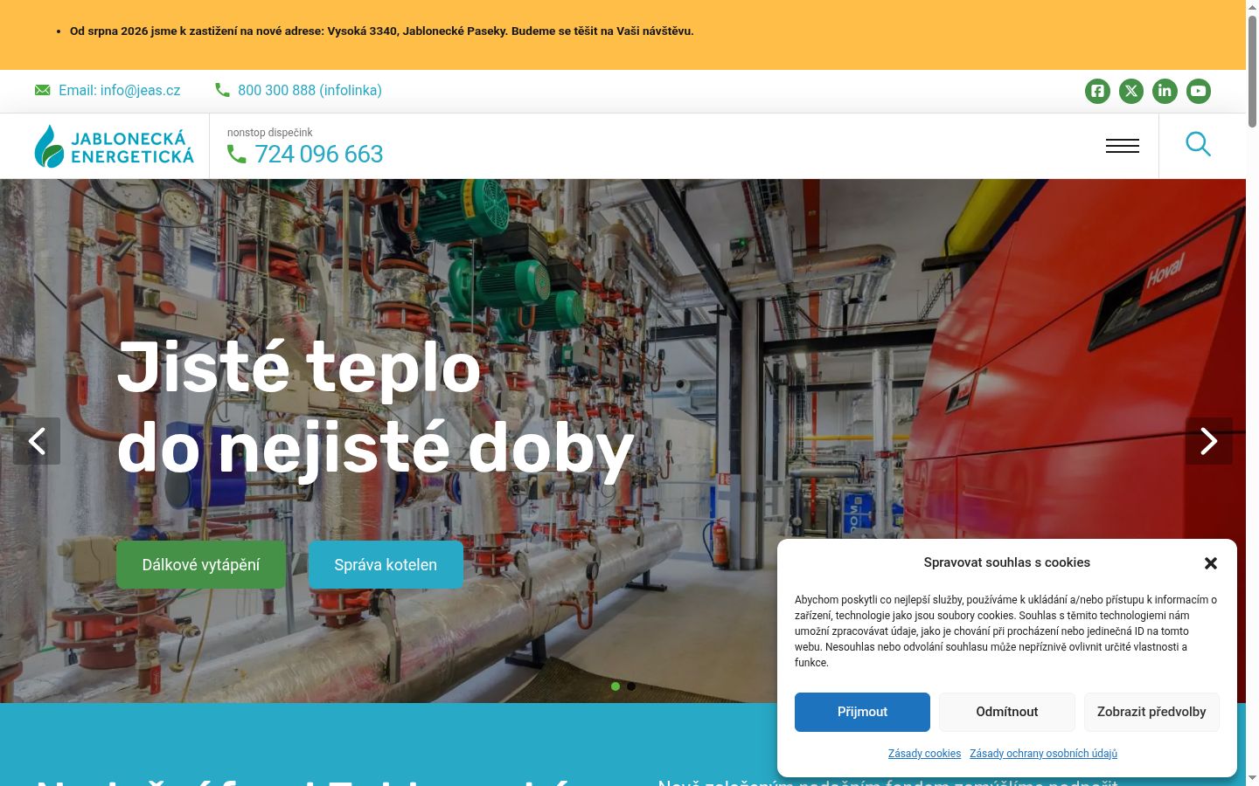Expand Zobrazit předvolby cookie preferences
Image resolution: width=1259 pixels, height=786 pixels.
point(1151,712)
